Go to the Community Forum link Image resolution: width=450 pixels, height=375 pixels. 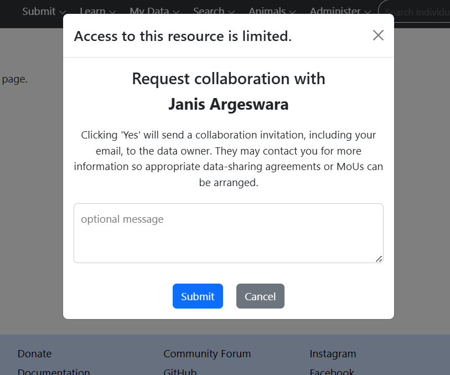[x=207, y=353]
